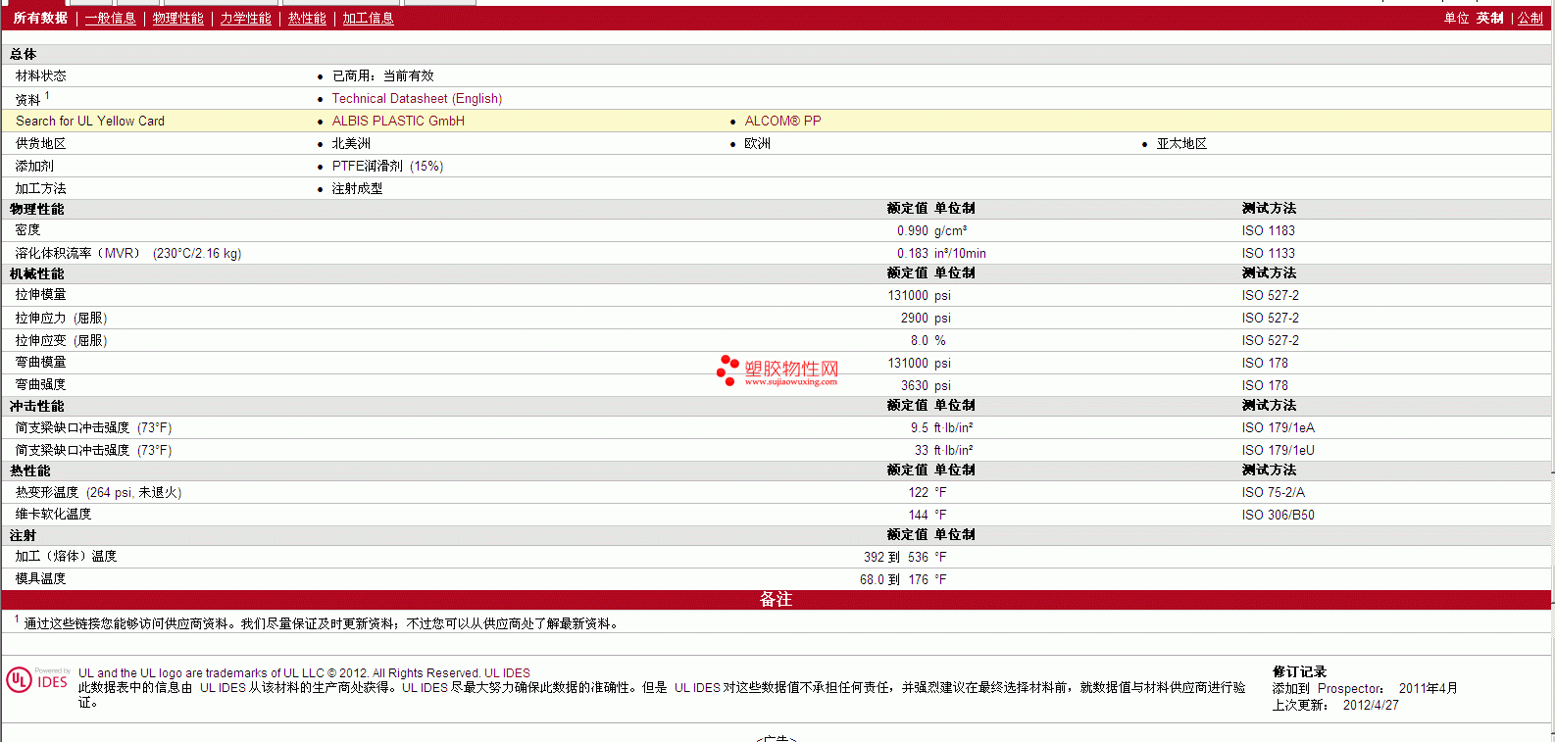The image size is (1555, 742).
Task: Select the 所有数据 tab
Action: [x=40, y=19]
